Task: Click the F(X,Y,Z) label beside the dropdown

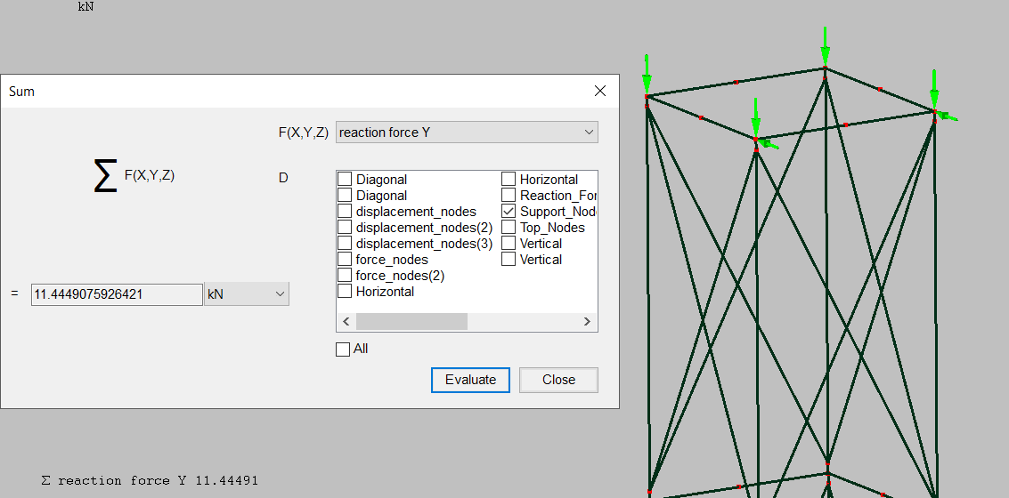Action: [x=303, y=133]
